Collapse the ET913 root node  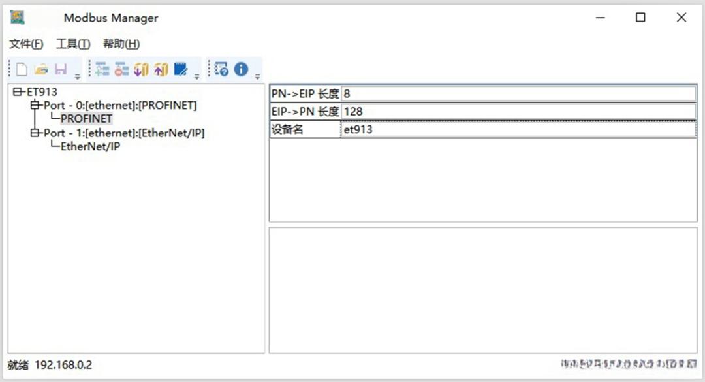click(17, 92)
